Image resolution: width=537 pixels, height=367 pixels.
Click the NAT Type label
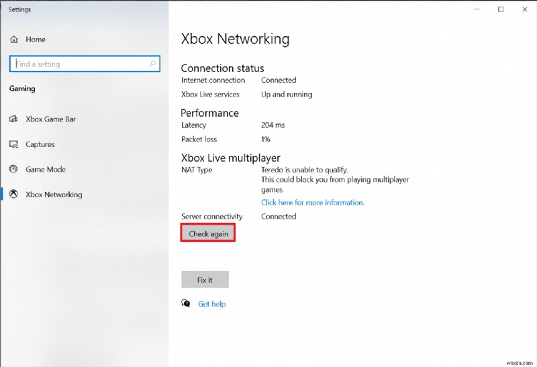[197, 170]
